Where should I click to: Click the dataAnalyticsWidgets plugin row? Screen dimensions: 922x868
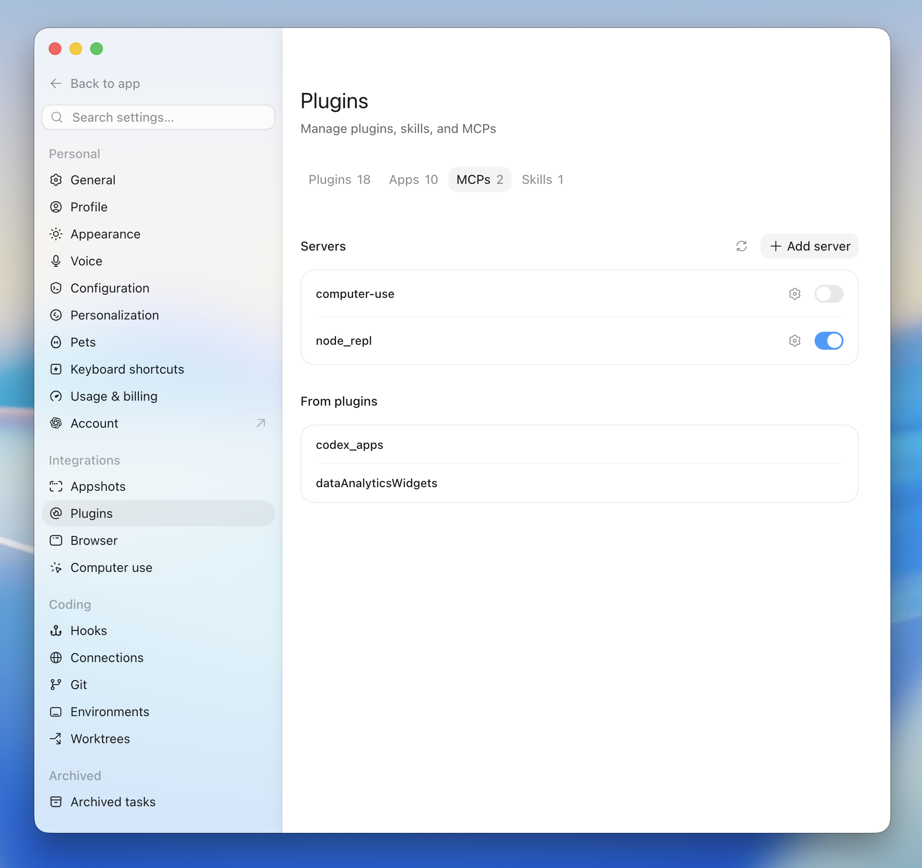579,483
